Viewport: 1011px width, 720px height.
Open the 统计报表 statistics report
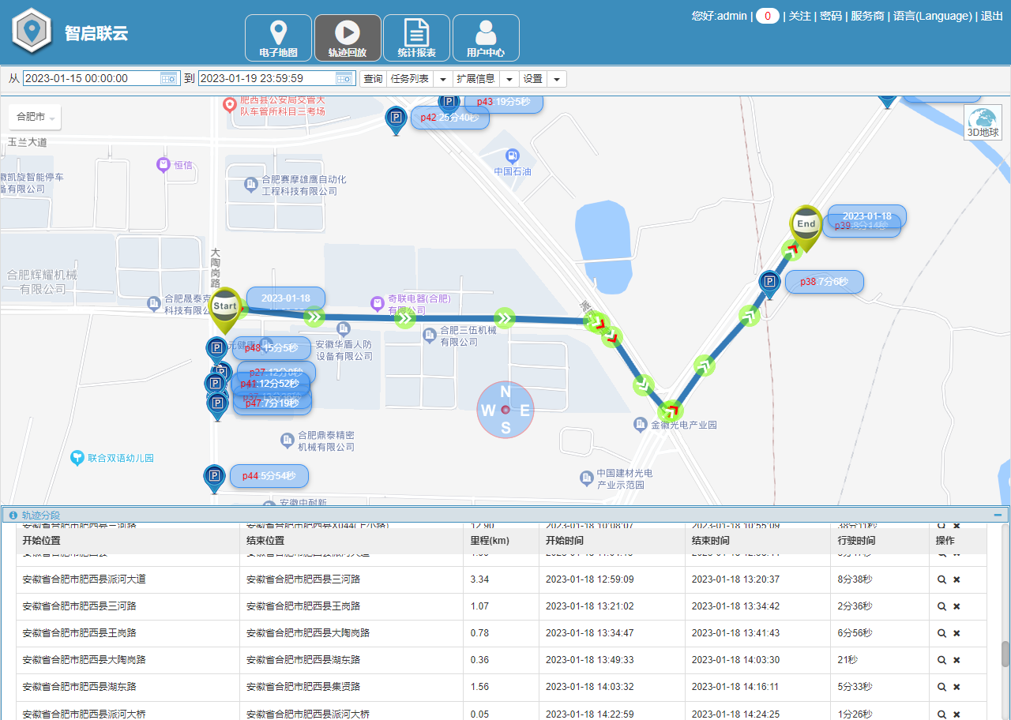(x=416, y=36)
